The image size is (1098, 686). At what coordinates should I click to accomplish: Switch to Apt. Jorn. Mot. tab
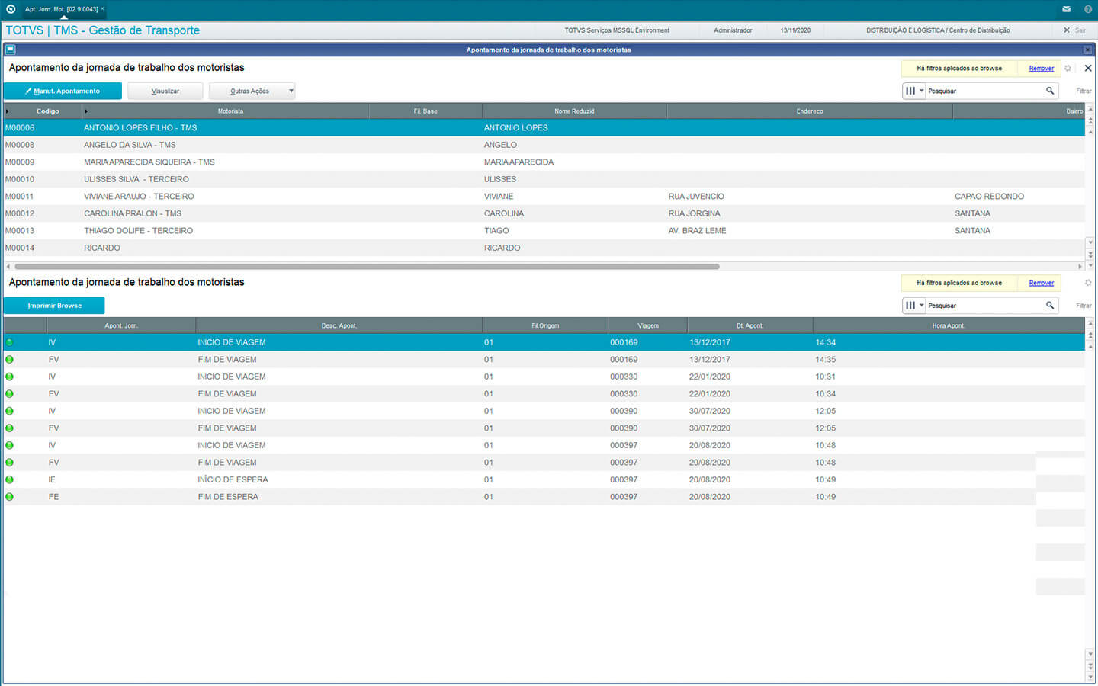click(61, 9)
